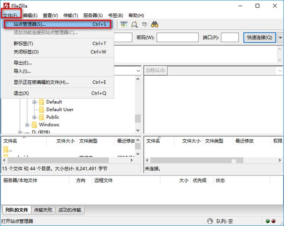Image resolution: width=284 pixels, height=226 pixels.
Task: Click the local summary showing 8,241,491 字节
Action: (55, 169)
